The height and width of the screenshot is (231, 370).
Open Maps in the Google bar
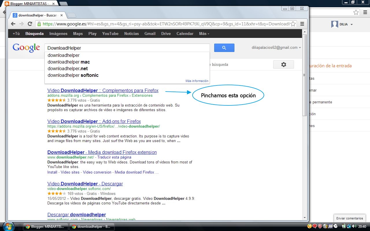tap(78, 33)
